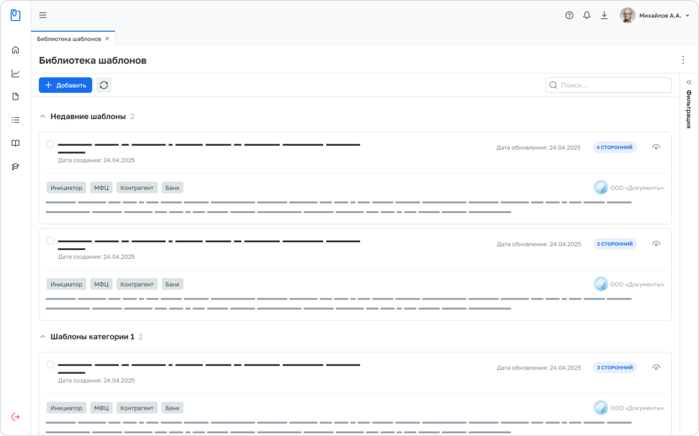Preview the 2 СТОРОННИЙ template via eye icon
Image resolution: width=699 pixels, height=436 pixels.
(656, 244)
